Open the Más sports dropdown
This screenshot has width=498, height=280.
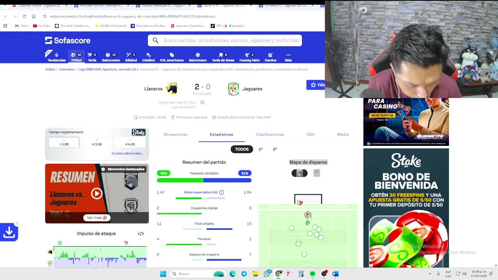288,57
